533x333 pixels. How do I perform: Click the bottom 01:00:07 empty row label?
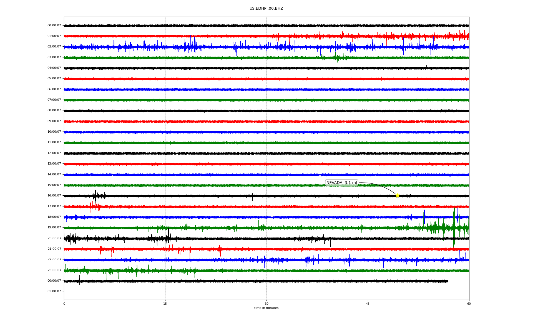(x=54, y=291)
